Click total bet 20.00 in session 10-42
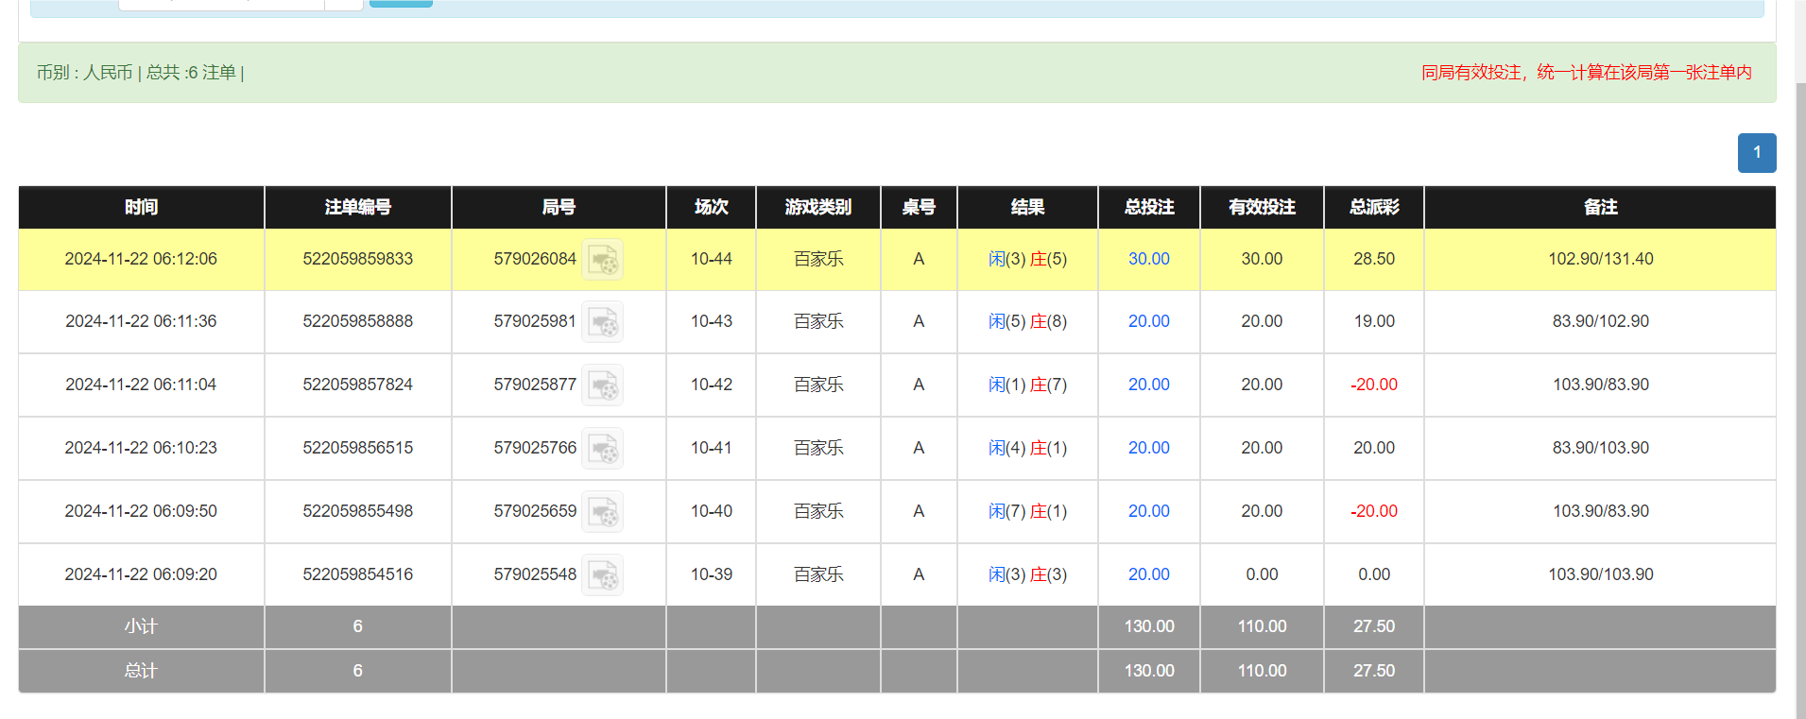Image resolution: width=1806 pixels, height=719 pixels. pos(1148,385)
